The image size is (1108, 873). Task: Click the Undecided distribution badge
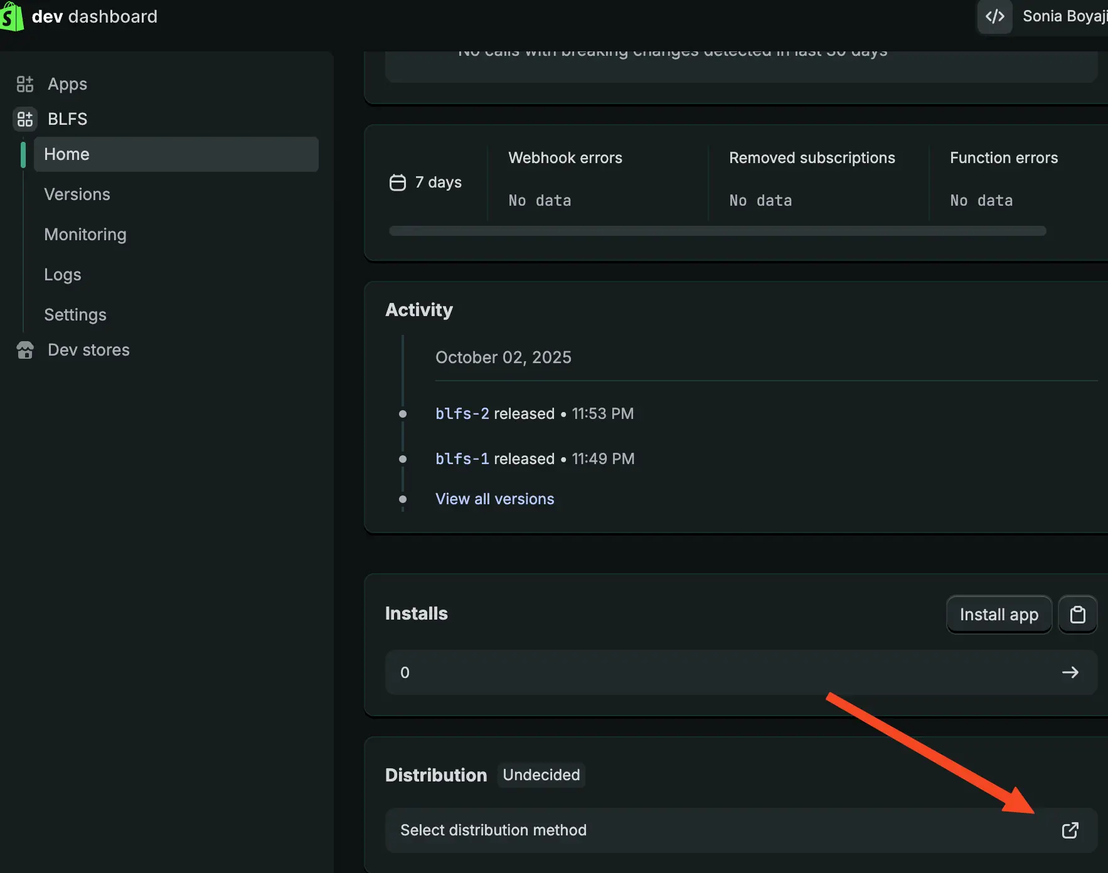(541, 775)
